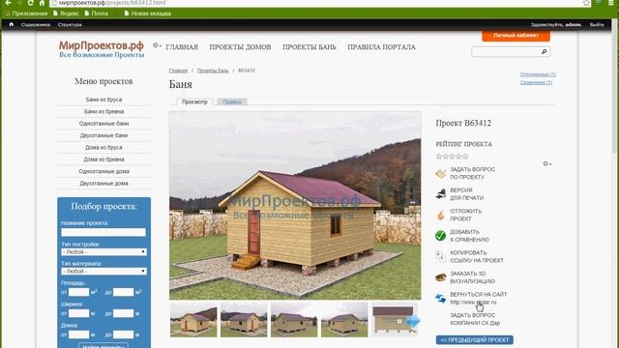Click Название проекта input field
This screenshot has width=619, height=348.
coord(103,232)
